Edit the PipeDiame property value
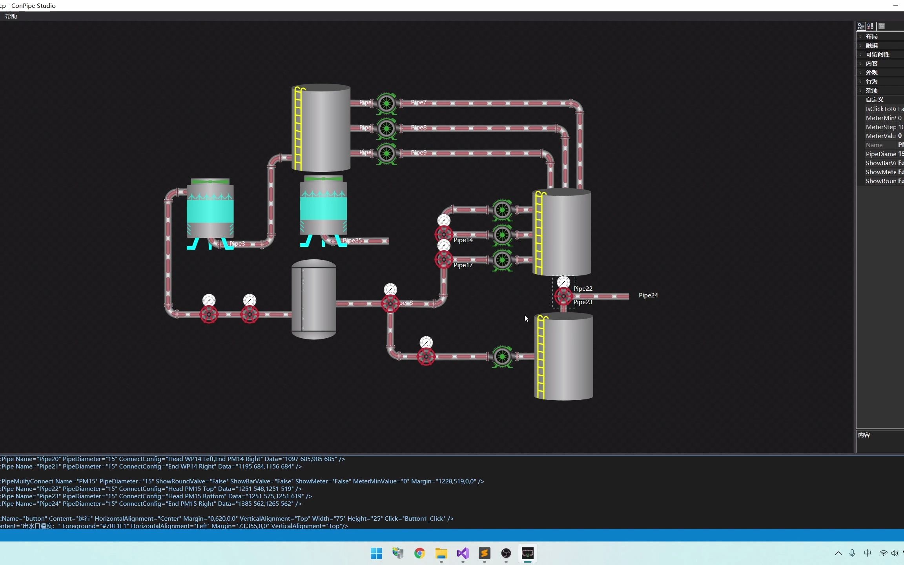904x565 pixels. pos(901,154)
